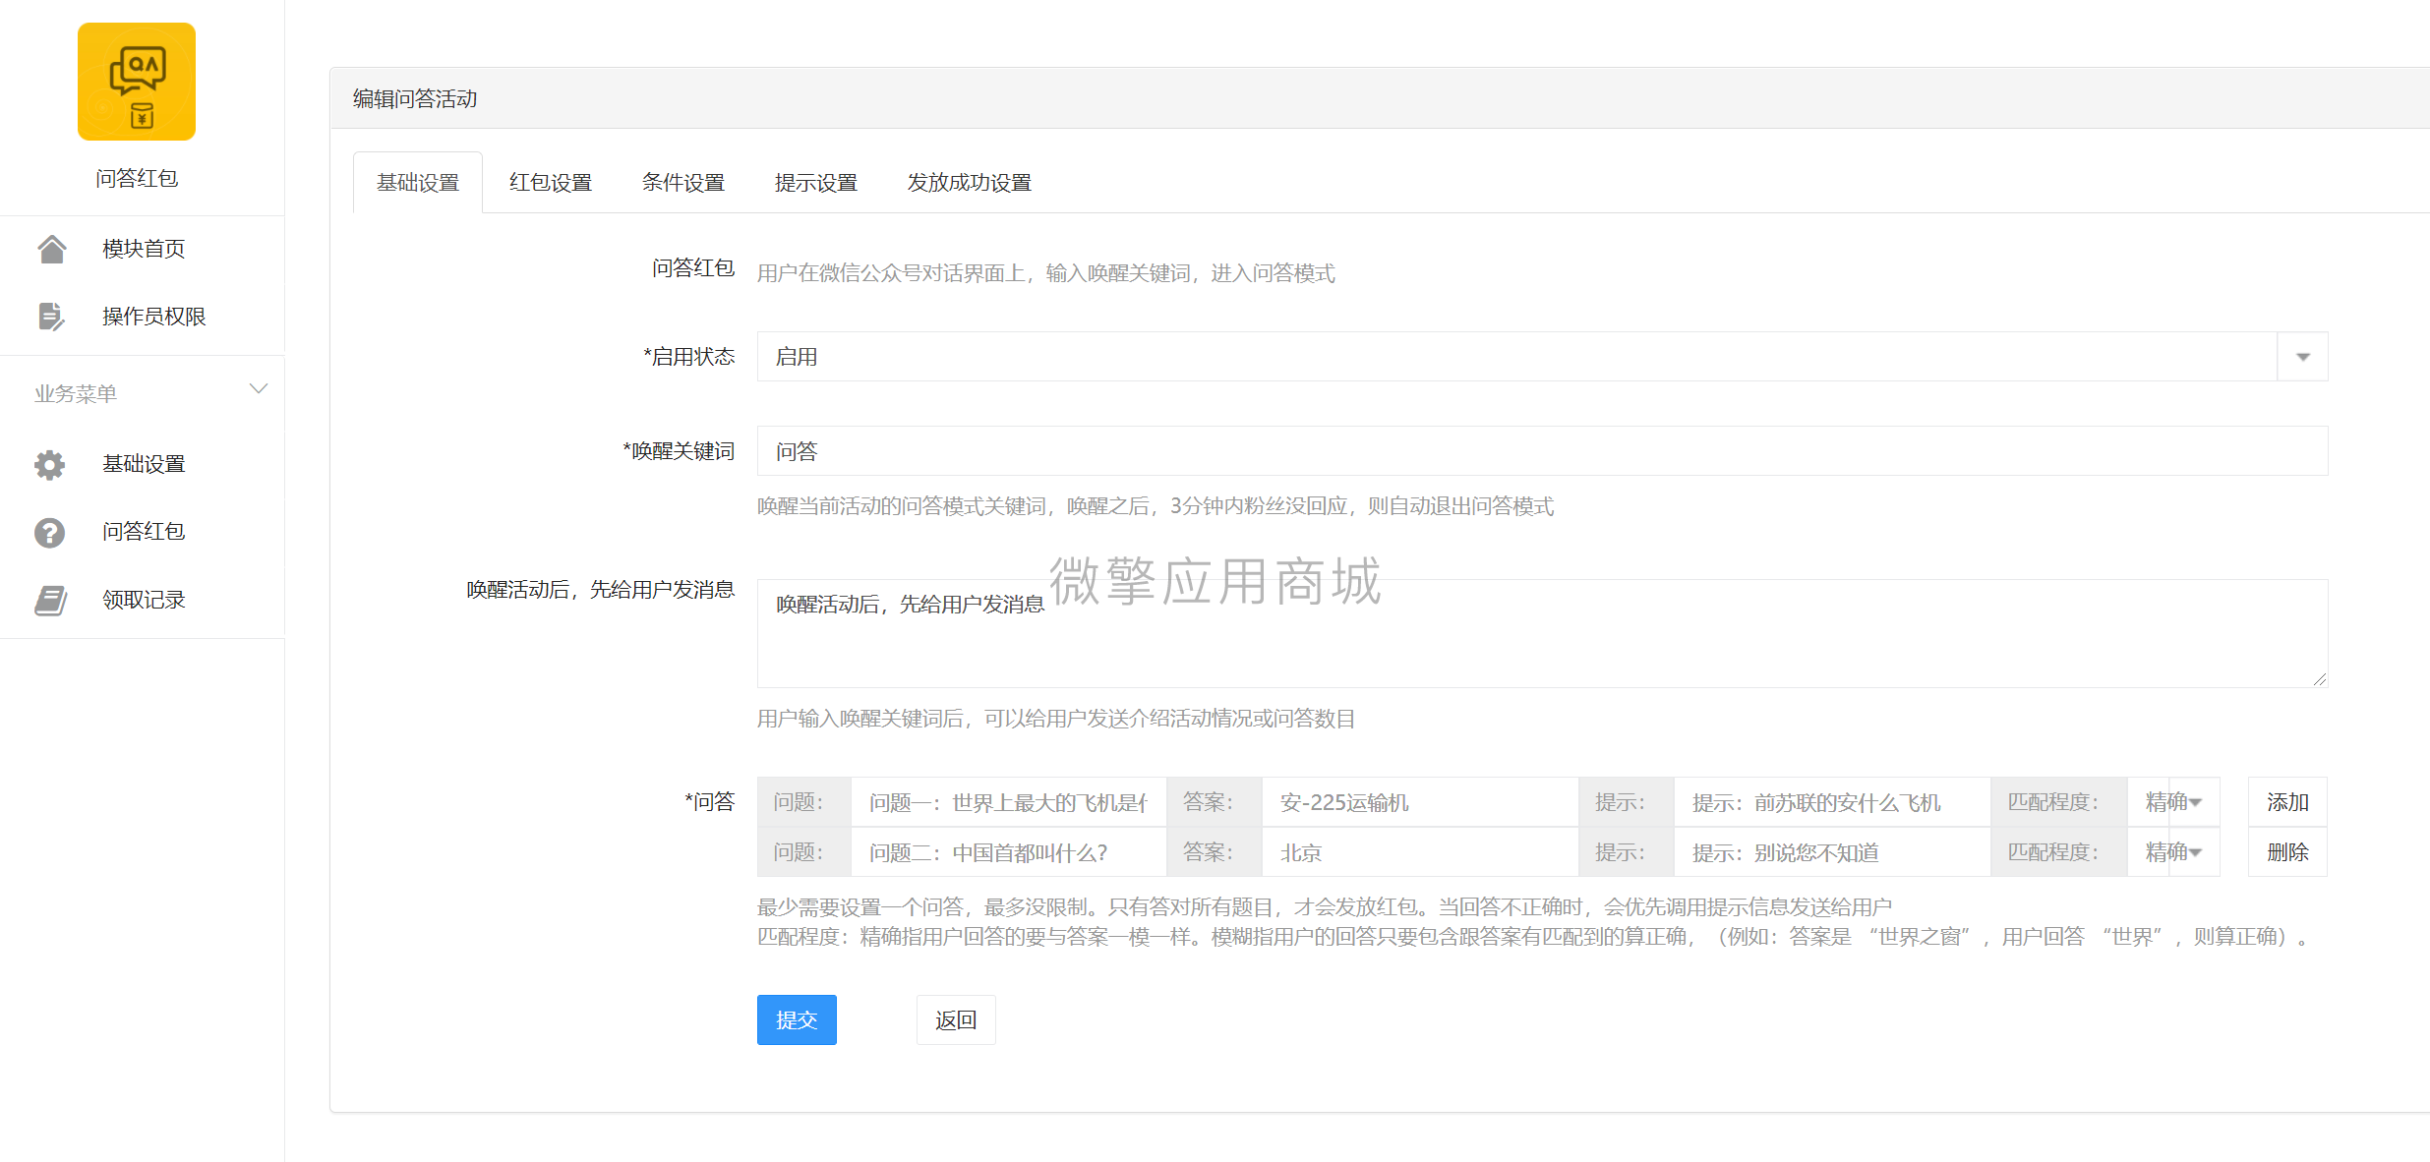Click the home icon beside 模块首页
2430x1162 pixels.
(51, 249)
